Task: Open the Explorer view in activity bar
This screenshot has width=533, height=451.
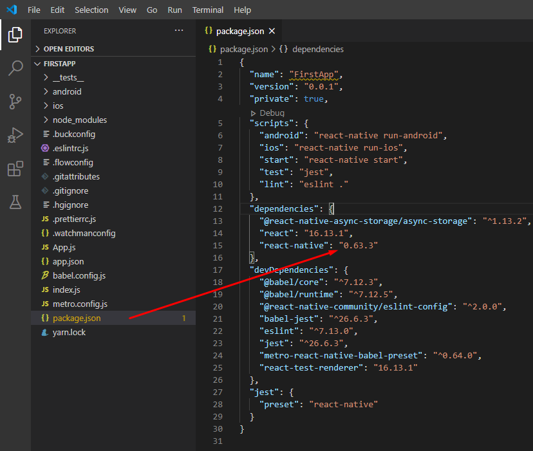Action: tap(15, 35)
